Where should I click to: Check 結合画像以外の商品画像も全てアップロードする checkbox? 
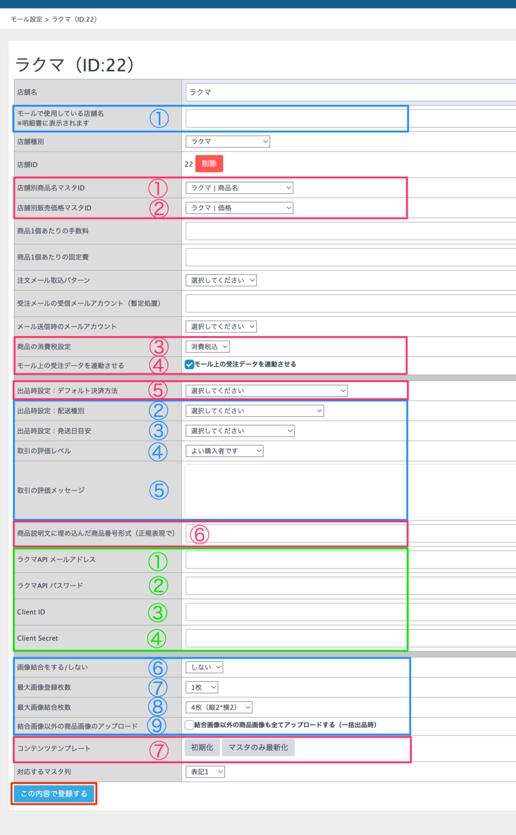tap(189, 725)
